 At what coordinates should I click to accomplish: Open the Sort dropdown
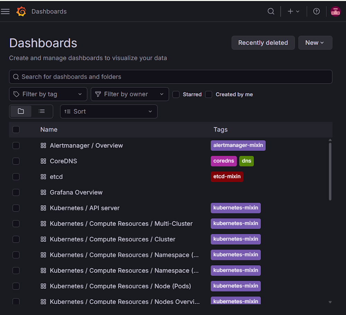coord(109,112)
